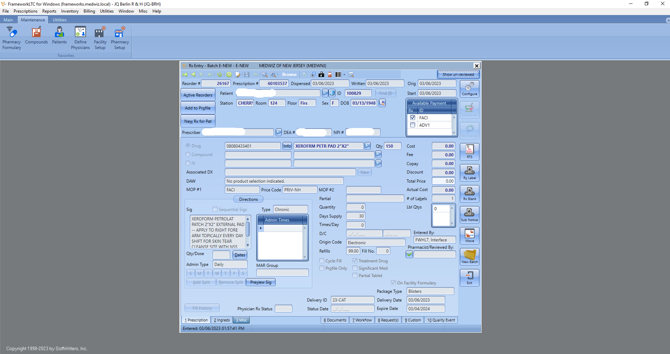Switch to the 6 Documents tab

pyautogui.click(x=335, y=320)
